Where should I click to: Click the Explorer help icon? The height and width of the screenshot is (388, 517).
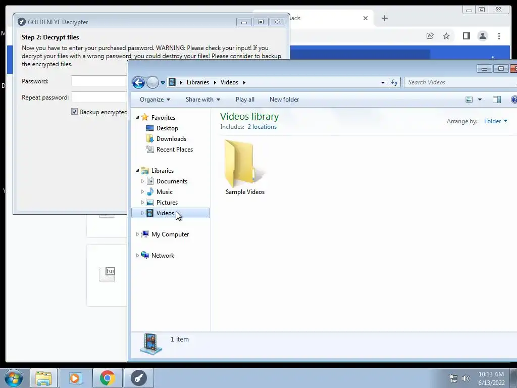click(513, 100)
